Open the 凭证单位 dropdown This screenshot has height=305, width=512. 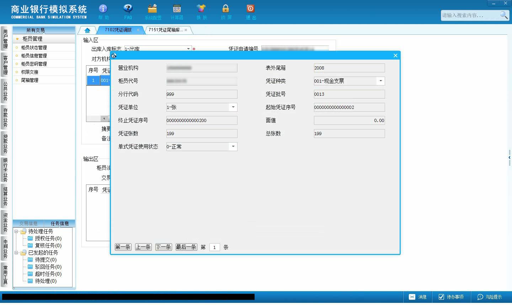233,107
